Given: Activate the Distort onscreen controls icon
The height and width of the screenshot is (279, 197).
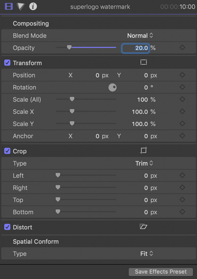Looking at the screenshot, I should 143,227.
